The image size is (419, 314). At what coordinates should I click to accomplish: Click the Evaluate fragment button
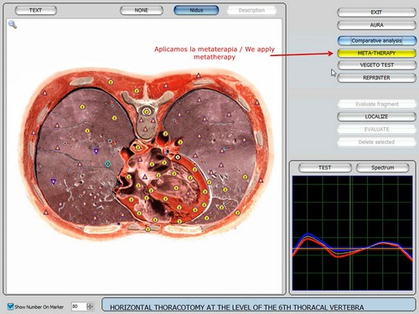point(377,104)
